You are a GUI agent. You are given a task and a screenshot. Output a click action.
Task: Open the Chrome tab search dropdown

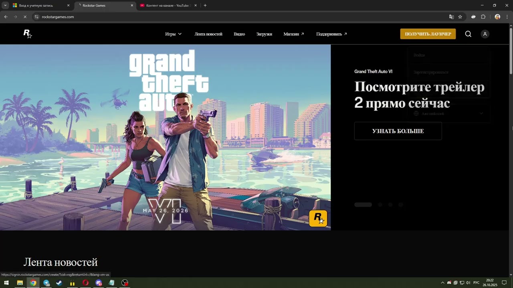coord(5,6)
